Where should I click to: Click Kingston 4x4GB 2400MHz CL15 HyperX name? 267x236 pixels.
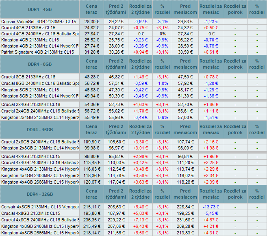[40, 175]
